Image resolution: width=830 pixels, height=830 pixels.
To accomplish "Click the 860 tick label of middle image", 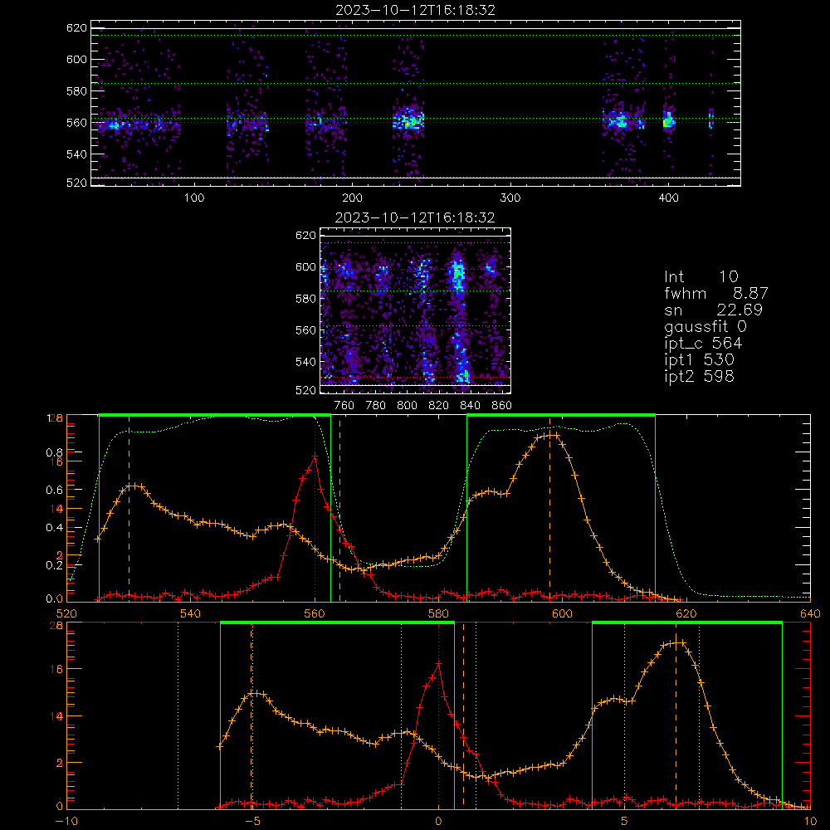I will coord(502,406).
